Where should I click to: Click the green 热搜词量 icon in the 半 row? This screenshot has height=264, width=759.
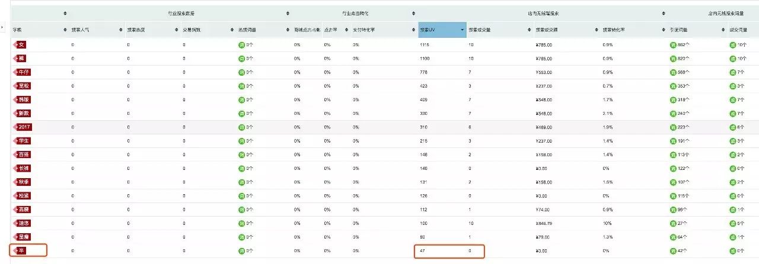tap(241, 251)
